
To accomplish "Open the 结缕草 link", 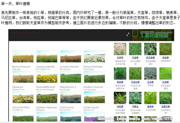I will pos(166,58).
